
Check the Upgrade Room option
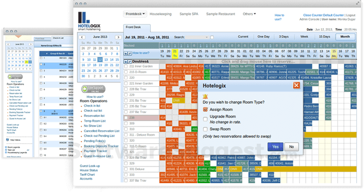pos(205,119)
